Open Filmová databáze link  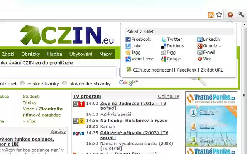point(42,115)
